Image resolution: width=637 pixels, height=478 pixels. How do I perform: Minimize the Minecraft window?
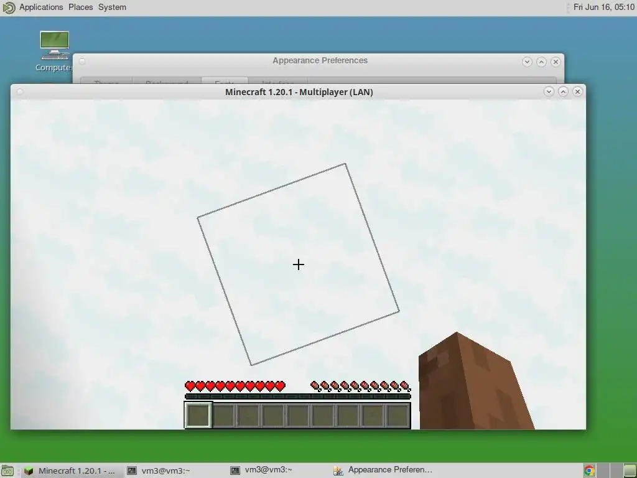pos(549,92)
